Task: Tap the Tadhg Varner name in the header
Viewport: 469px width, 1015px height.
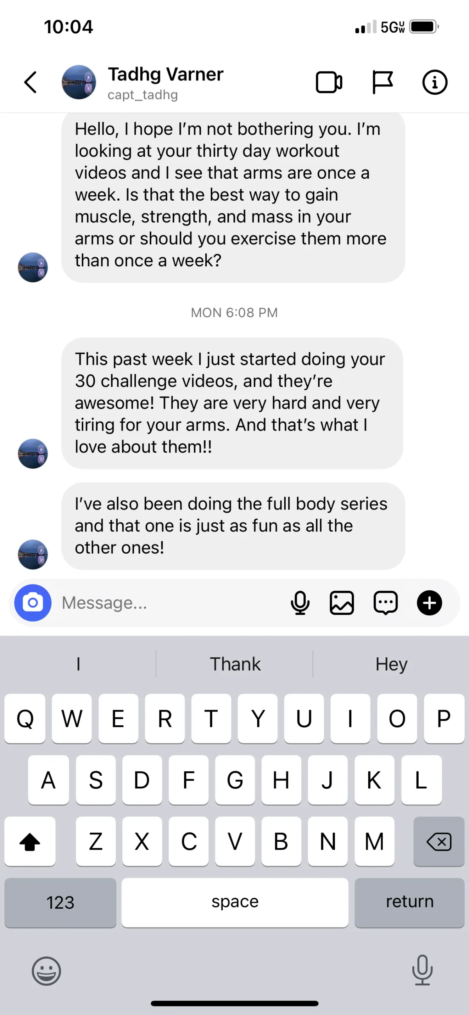Action: [166, 74]
